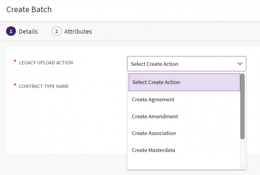The image size is (260, 175).
Task: Click the Create Batch page title
Action: point(29,9)
